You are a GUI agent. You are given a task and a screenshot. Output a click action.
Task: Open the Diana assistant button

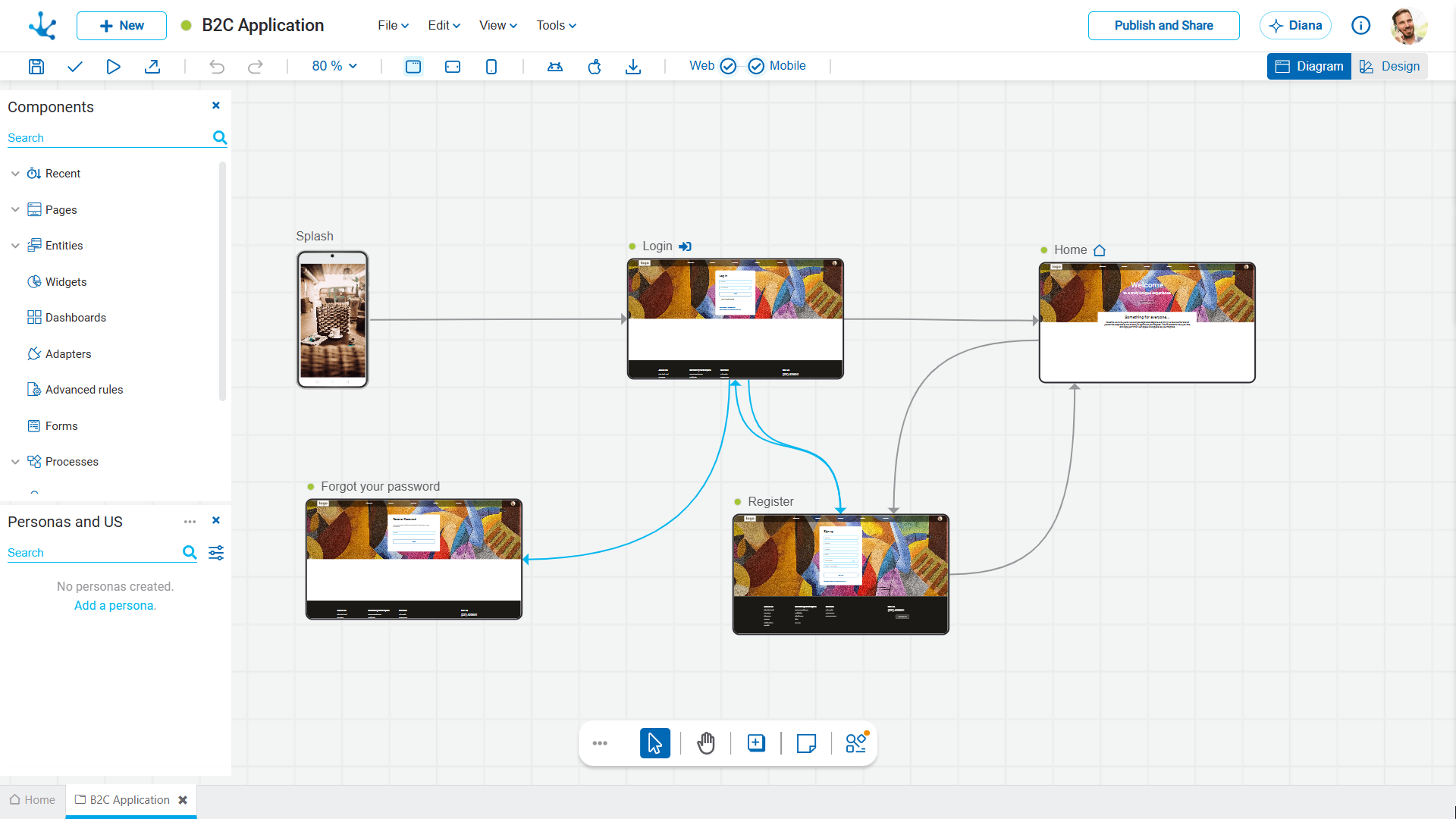click(1295, 26)
